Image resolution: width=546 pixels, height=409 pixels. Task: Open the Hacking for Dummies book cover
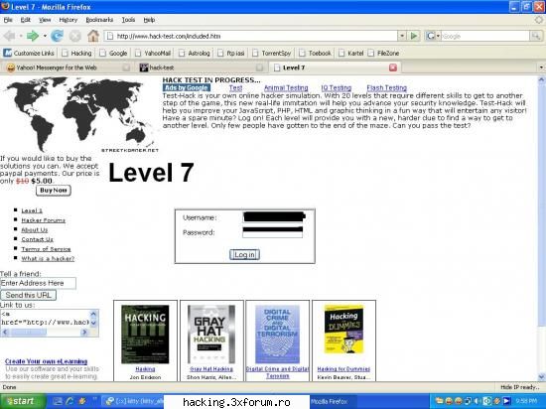click(343, 329)
